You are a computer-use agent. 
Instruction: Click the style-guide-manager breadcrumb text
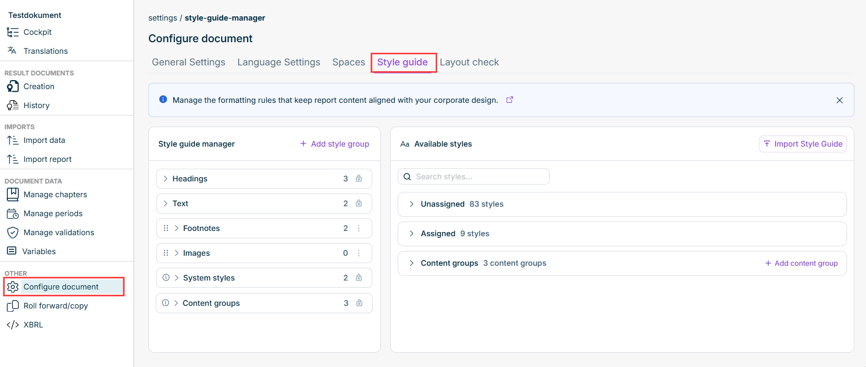(x=225, y=18)
